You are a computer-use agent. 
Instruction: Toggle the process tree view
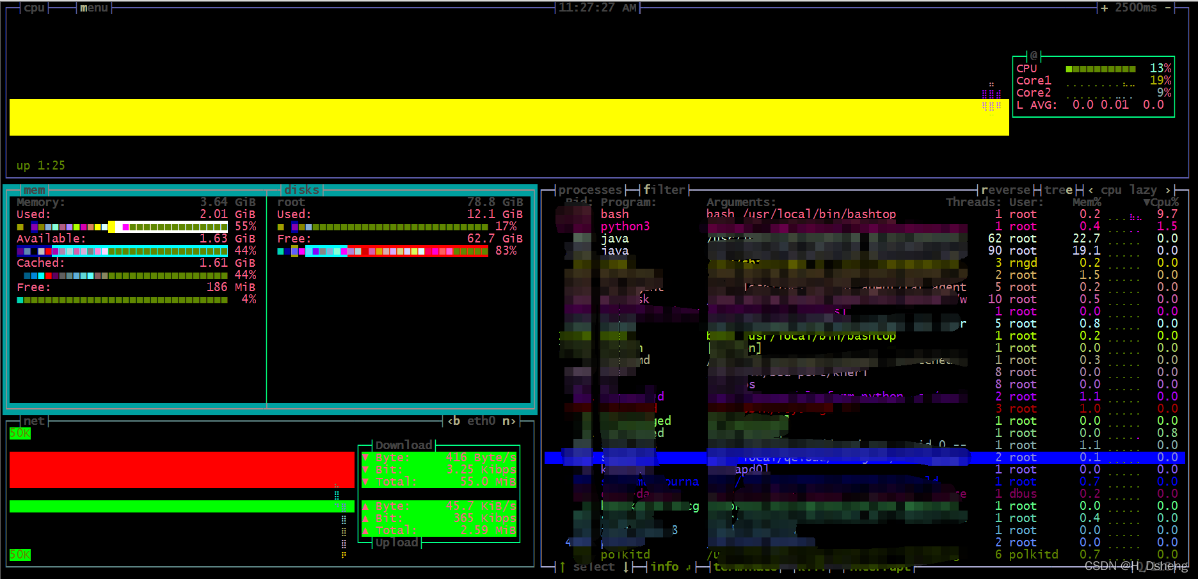[x=1058, y=190]
